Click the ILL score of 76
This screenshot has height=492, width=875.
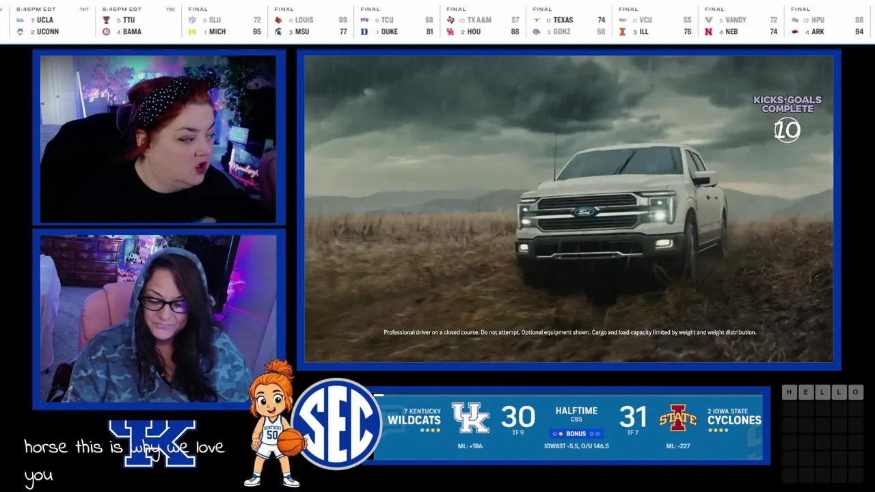(x=687, y=32)
